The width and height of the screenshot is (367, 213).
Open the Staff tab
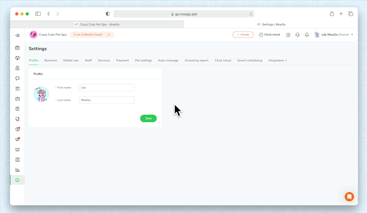pyautogui.click(x=88, y=60)
